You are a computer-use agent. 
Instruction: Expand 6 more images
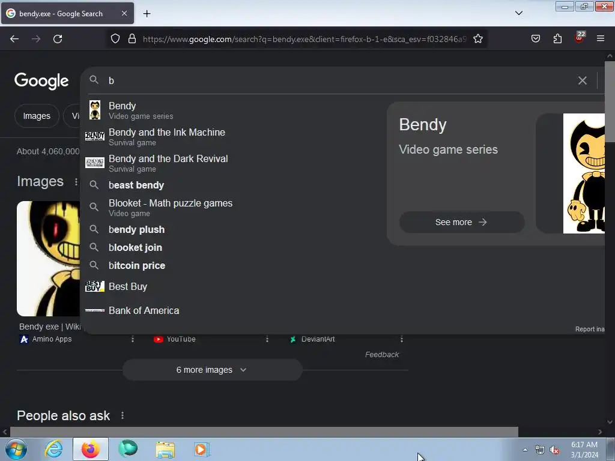[212, 370]
